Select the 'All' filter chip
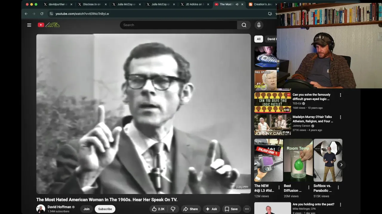The width and height of the screenshot is (382, 214). 259,39
